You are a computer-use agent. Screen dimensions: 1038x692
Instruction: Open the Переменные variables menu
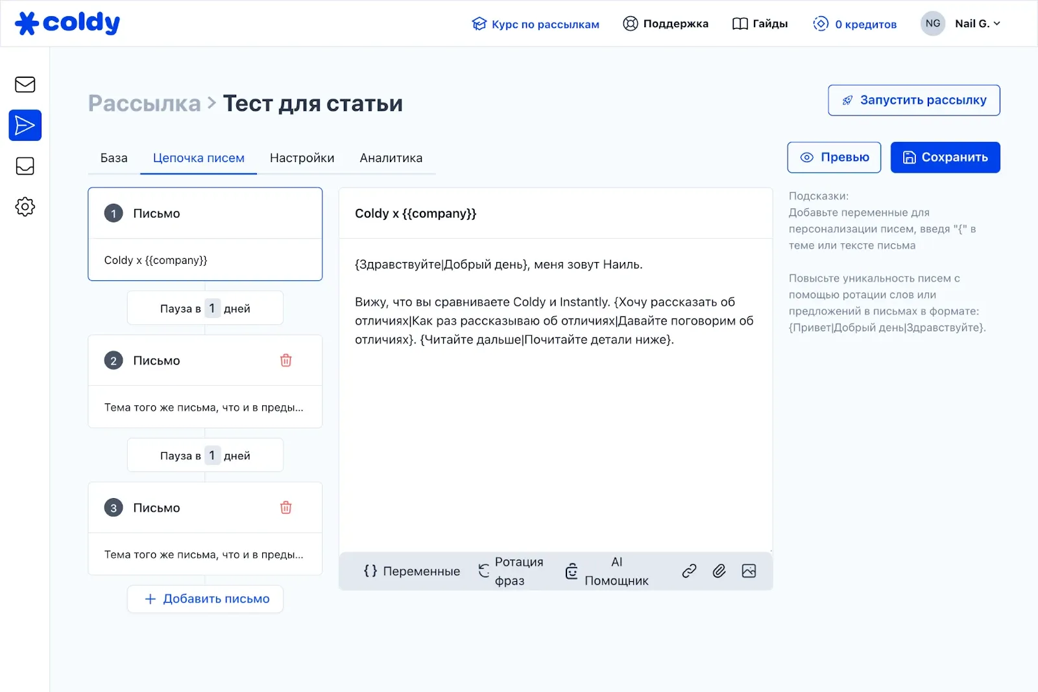412,571
